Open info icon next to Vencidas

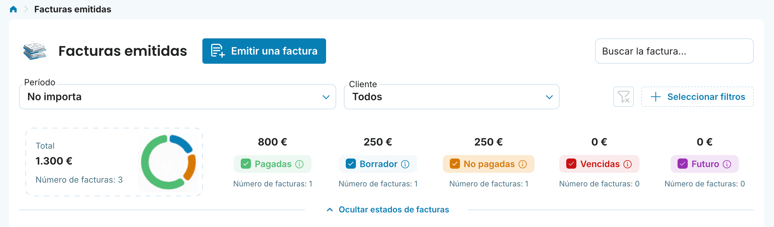(x=627, y=164)
